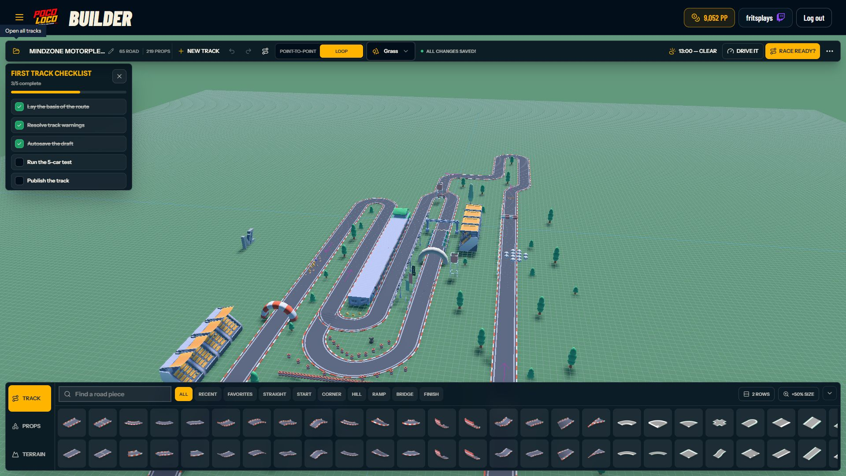Adjust thumbnail scale with +50% Size
This screenshot has height=476, width=846.
(x=798, y=394)
